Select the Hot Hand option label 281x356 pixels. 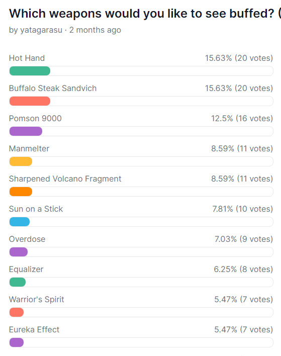[x=27, y=58]
